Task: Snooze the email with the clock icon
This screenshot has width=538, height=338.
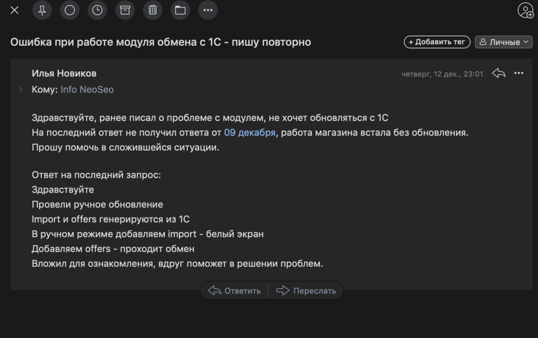Action: tap(97, 10)
